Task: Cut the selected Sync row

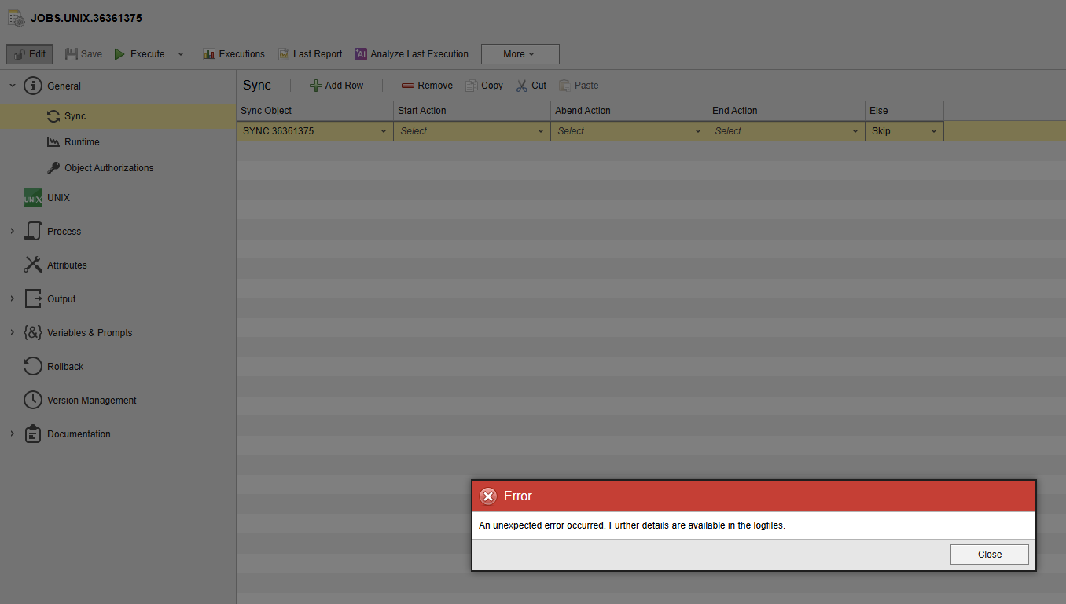Action: 531,86
